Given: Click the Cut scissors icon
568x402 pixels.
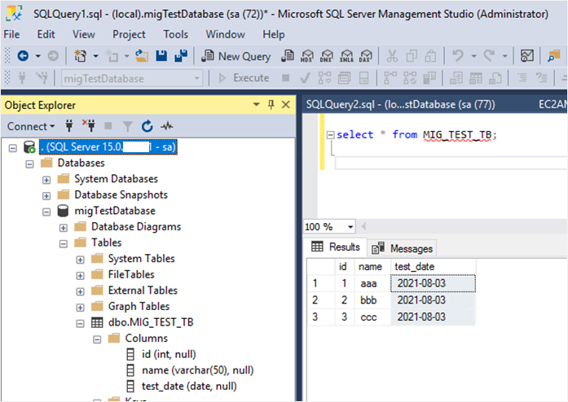Looking at the screenshot, I should [392, 56].
